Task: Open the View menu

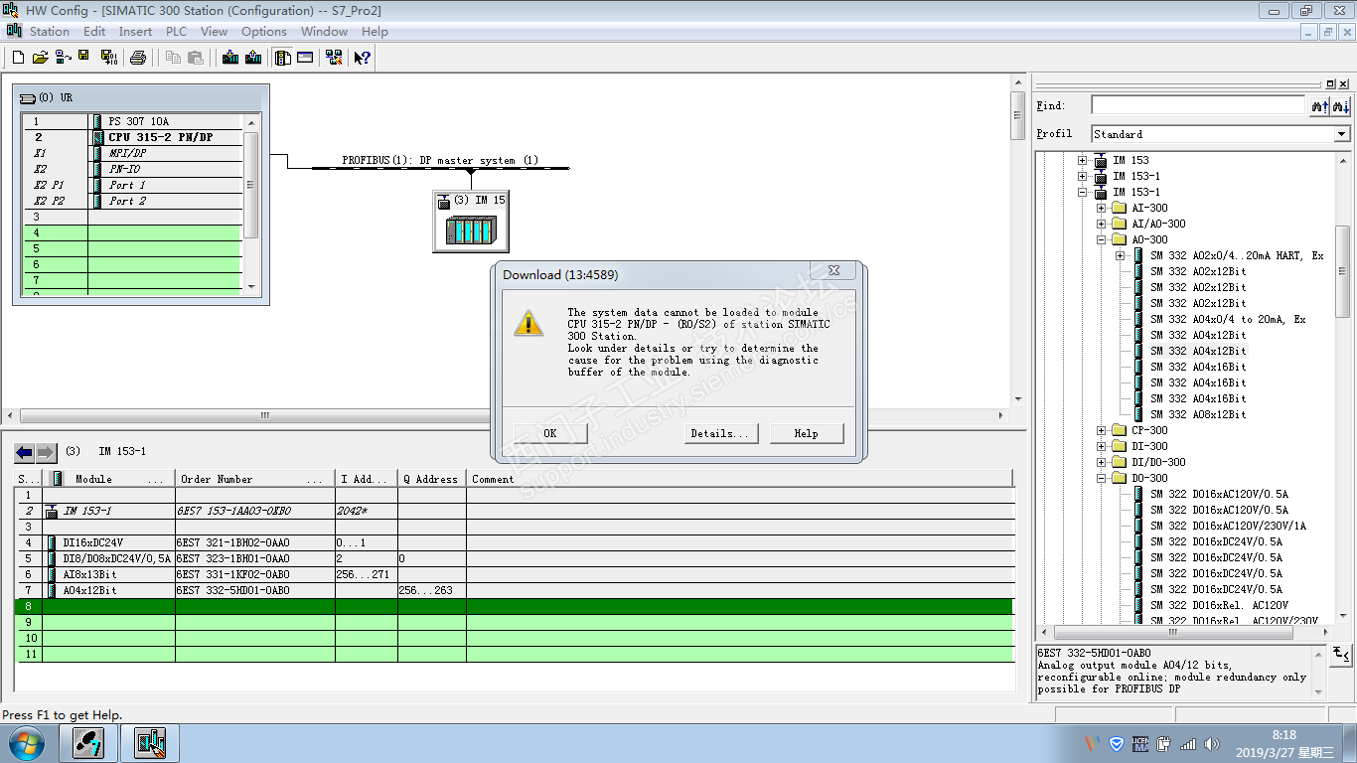Action: tap(214, 32)
